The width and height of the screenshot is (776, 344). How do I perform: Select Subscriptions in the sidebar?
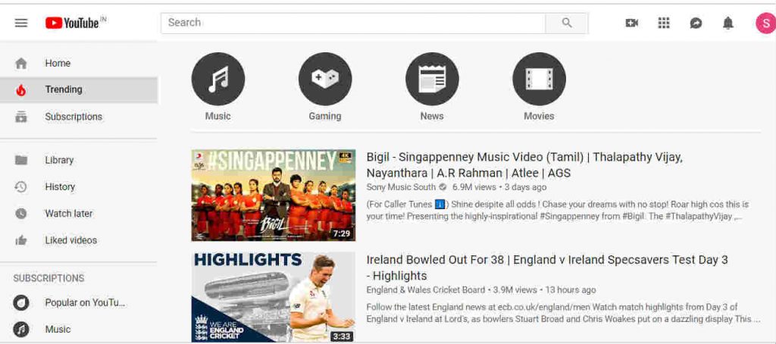[79, 117]
